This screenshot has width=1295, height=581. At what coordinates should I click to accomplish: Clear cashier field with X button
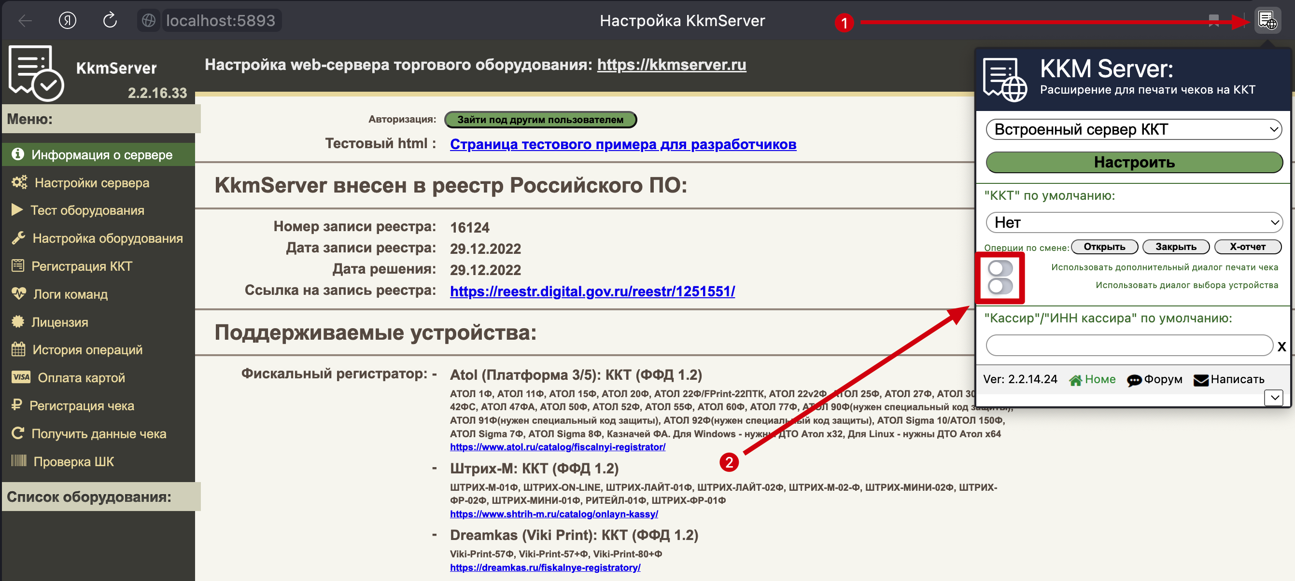click(x=1281, y=346)
